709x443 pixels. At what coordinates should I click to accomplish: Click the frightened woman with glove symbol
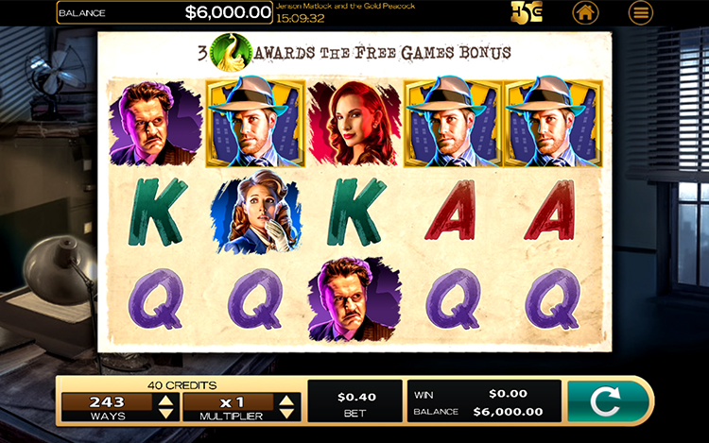point(257,213)
